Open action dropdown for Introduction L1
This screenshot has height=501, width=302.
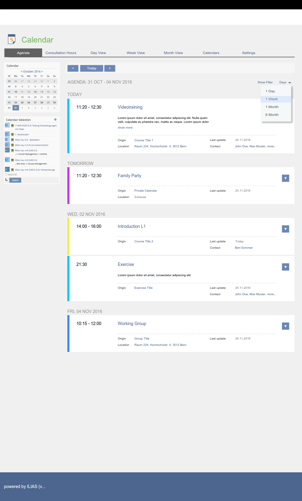point(285,229)
